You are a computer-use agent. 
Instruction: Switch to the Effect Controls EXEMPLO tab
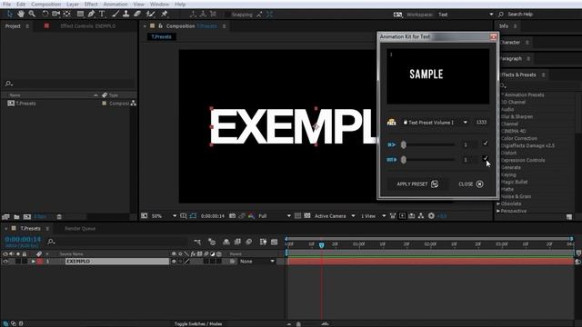88,26
